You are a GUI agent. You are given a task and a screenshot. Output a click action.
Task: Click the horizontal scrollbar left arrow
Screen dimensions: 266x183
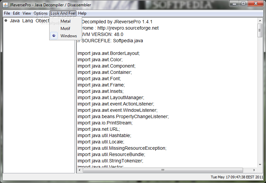79,170
